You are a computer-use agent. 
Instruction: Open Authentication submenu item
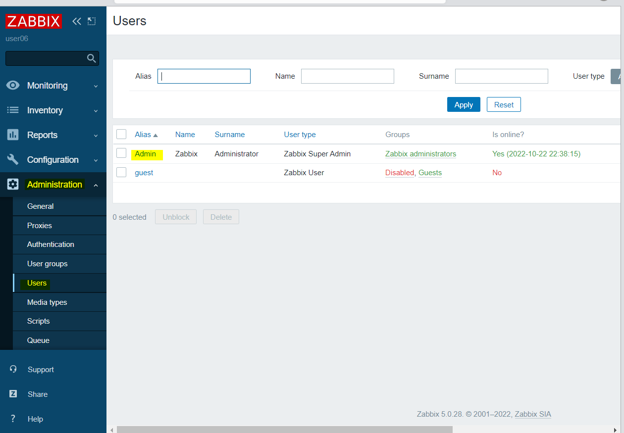51,244
